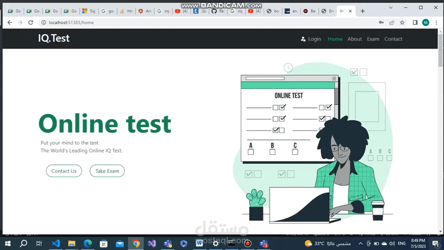Open File Explorer from taskbar

(x=72, y=243)
